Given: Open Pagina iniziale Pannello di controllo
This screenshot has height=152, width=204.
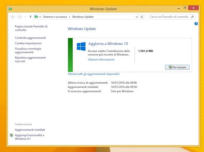Looking at the screenshot, I should [x=31, y=28].
